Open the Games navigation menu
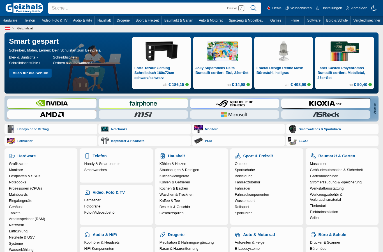Viewport: 383px width, 252px height. click(276, 20)
